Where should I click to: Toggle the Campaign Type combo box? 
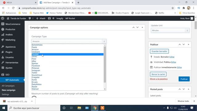tap(69, 41)
